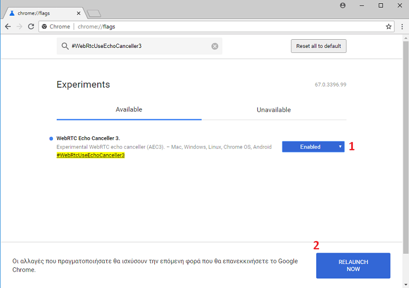Click the scrollbar up arrow
This screenshot has width=409, height=288.
pos(406,38)
